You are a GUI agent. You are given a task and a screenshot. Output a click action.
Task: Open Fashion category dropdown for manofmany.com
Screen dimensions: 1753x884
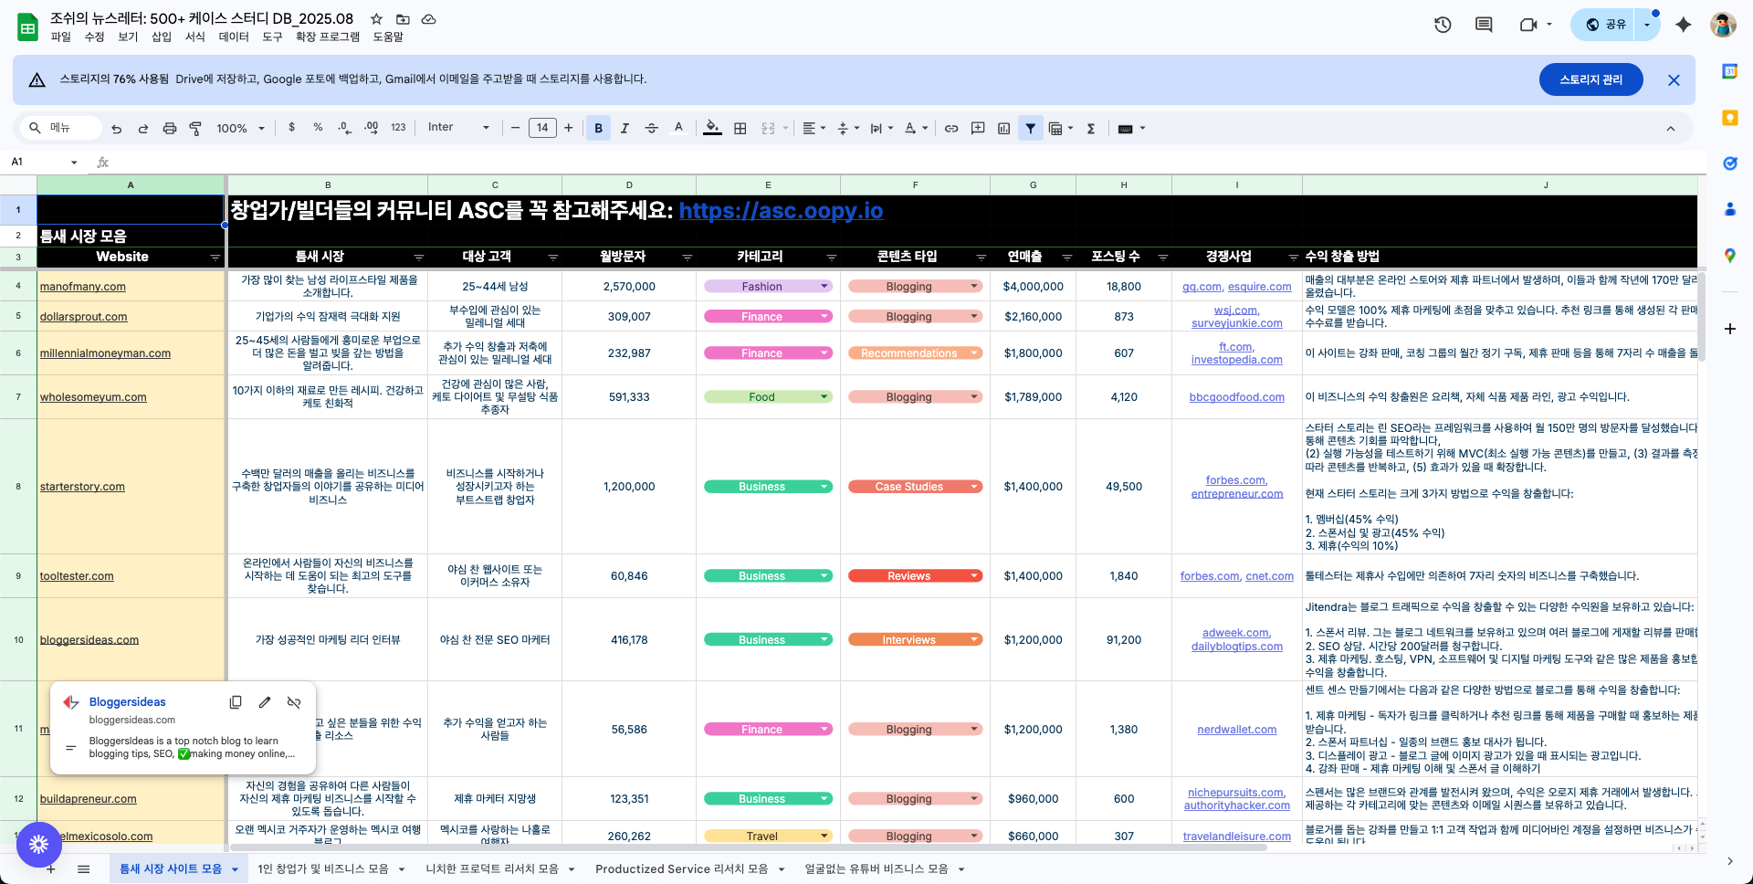[824, 287]
